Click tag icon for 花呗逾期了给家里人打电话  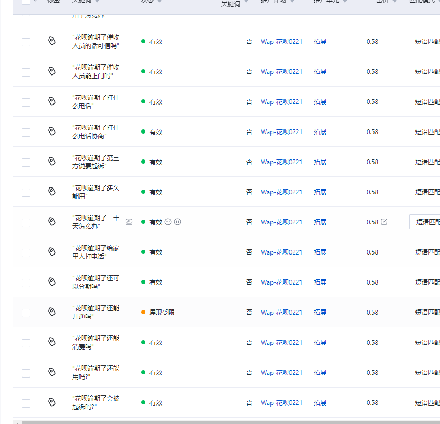52,251
